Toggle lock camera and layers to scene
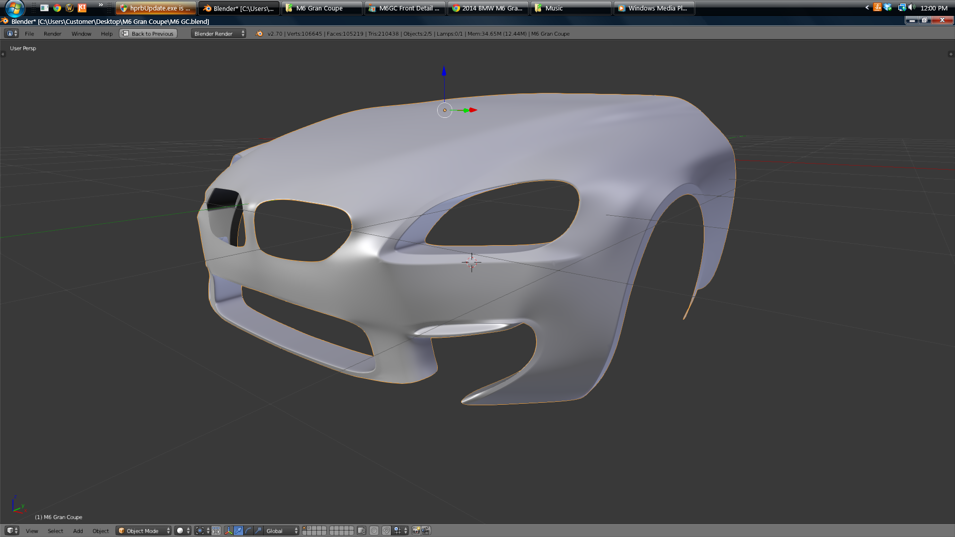 point(362,531)
